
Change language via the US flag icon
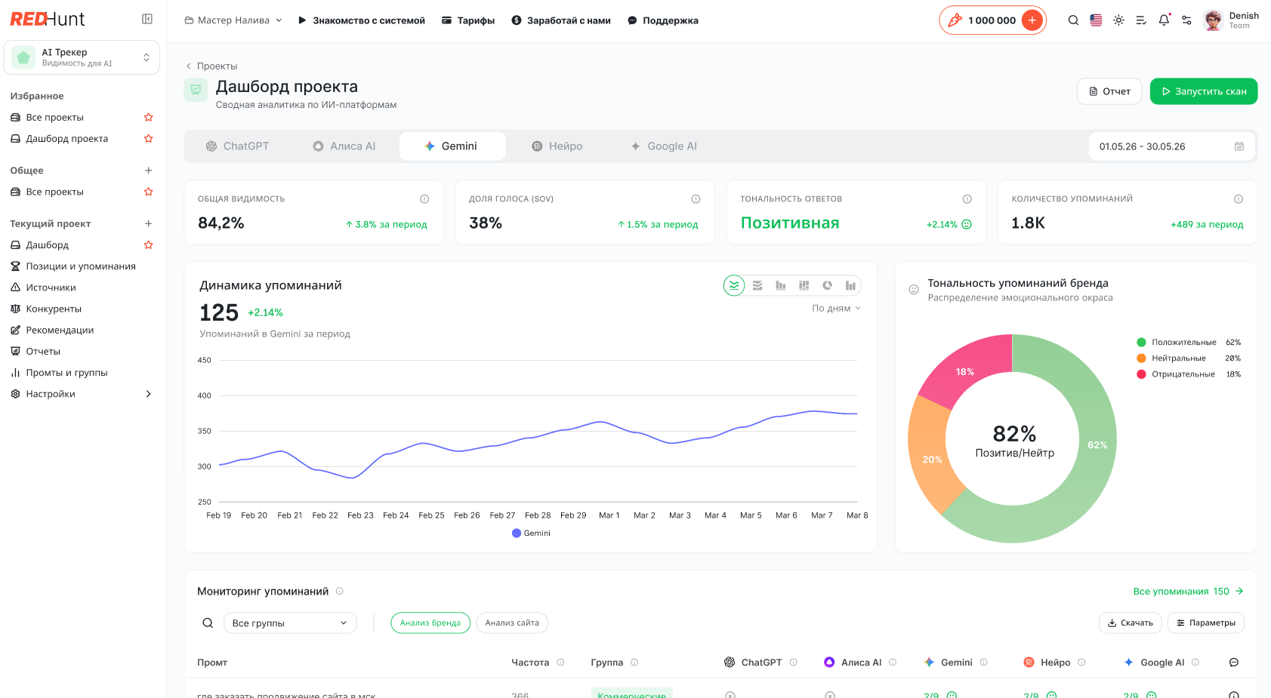click(x=1096, y=20)
